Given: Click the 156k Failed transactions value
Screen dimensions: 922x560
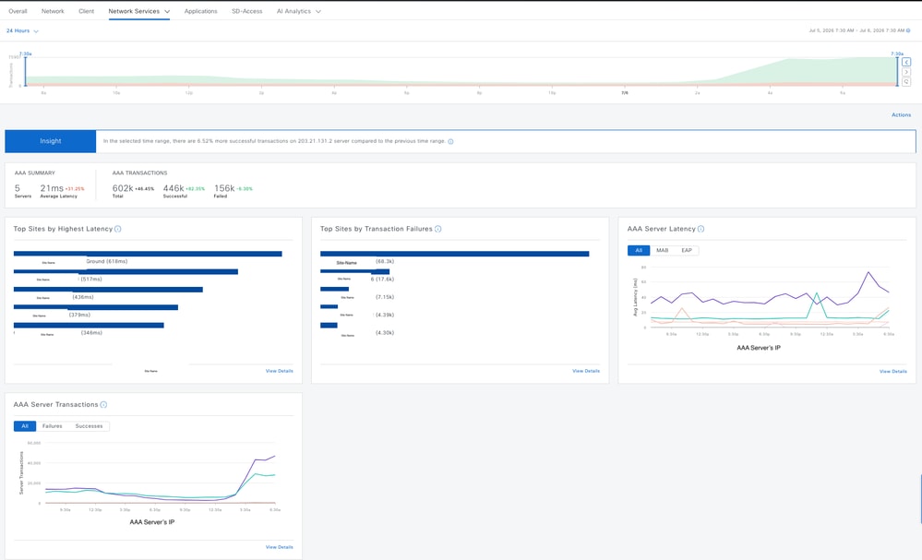Looking at the screenshot, I should 224,188.
